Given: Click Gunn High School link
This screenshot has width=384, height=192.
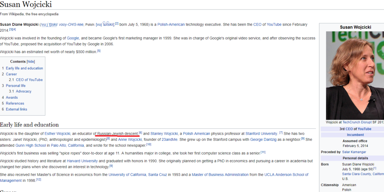Looking at the screenshot, I should tap(30, 145).
